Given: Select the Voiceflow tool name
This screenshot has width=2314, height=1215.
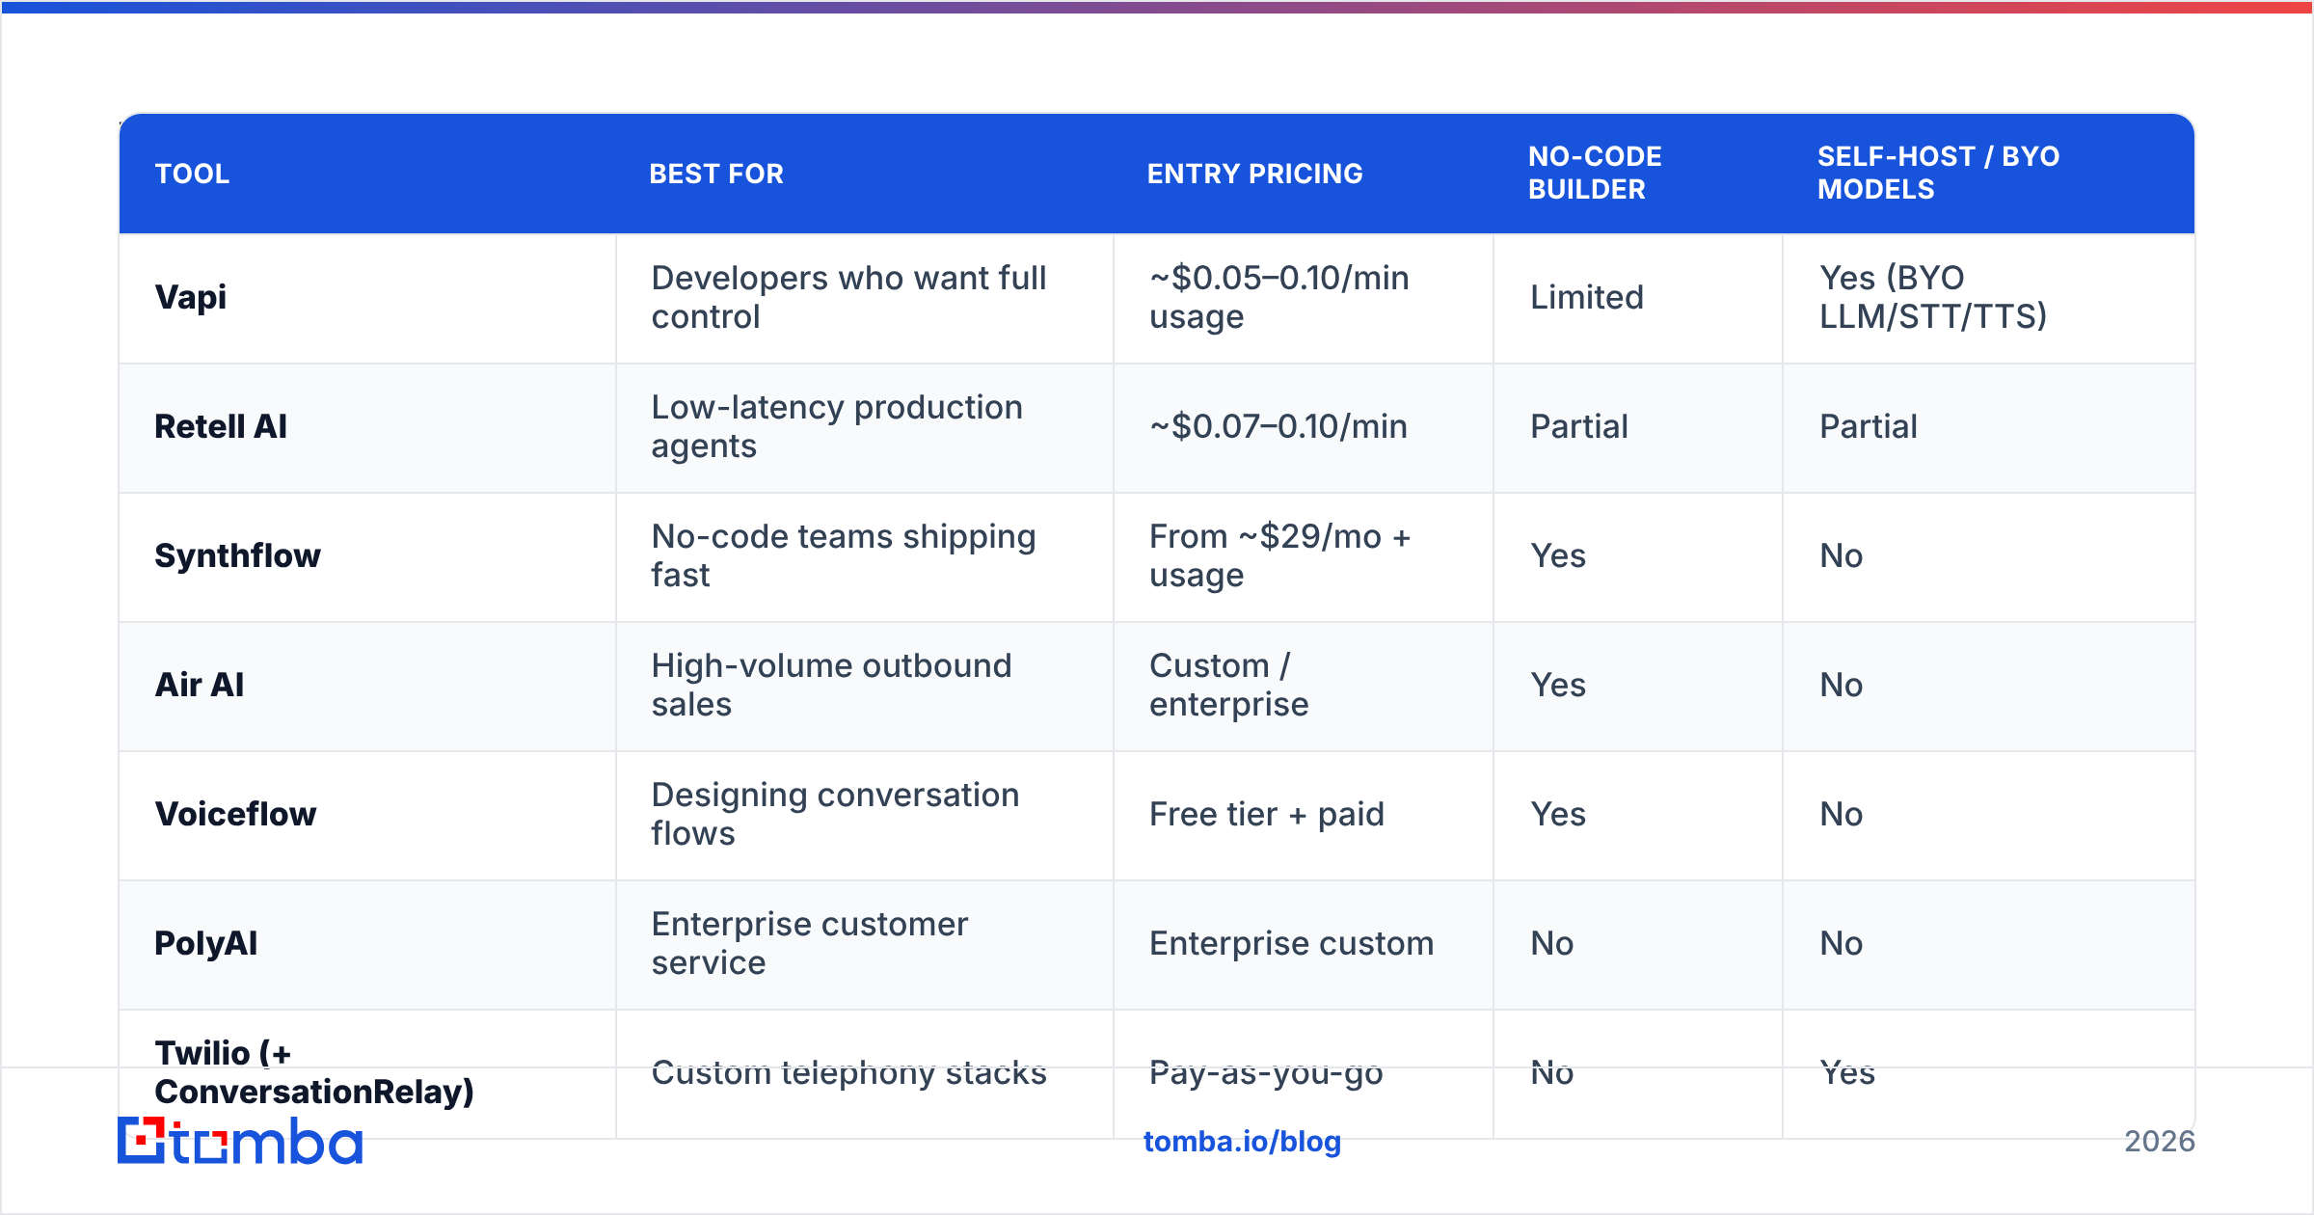Looking at the screenshot, I should (235, 814).
